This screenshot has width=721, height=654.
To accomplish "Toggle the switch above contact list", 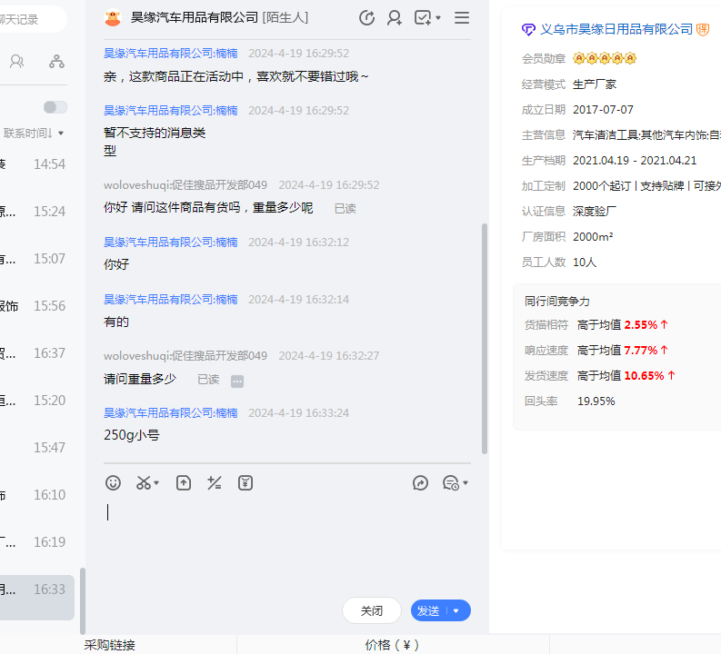I will (x=55, y=107).
